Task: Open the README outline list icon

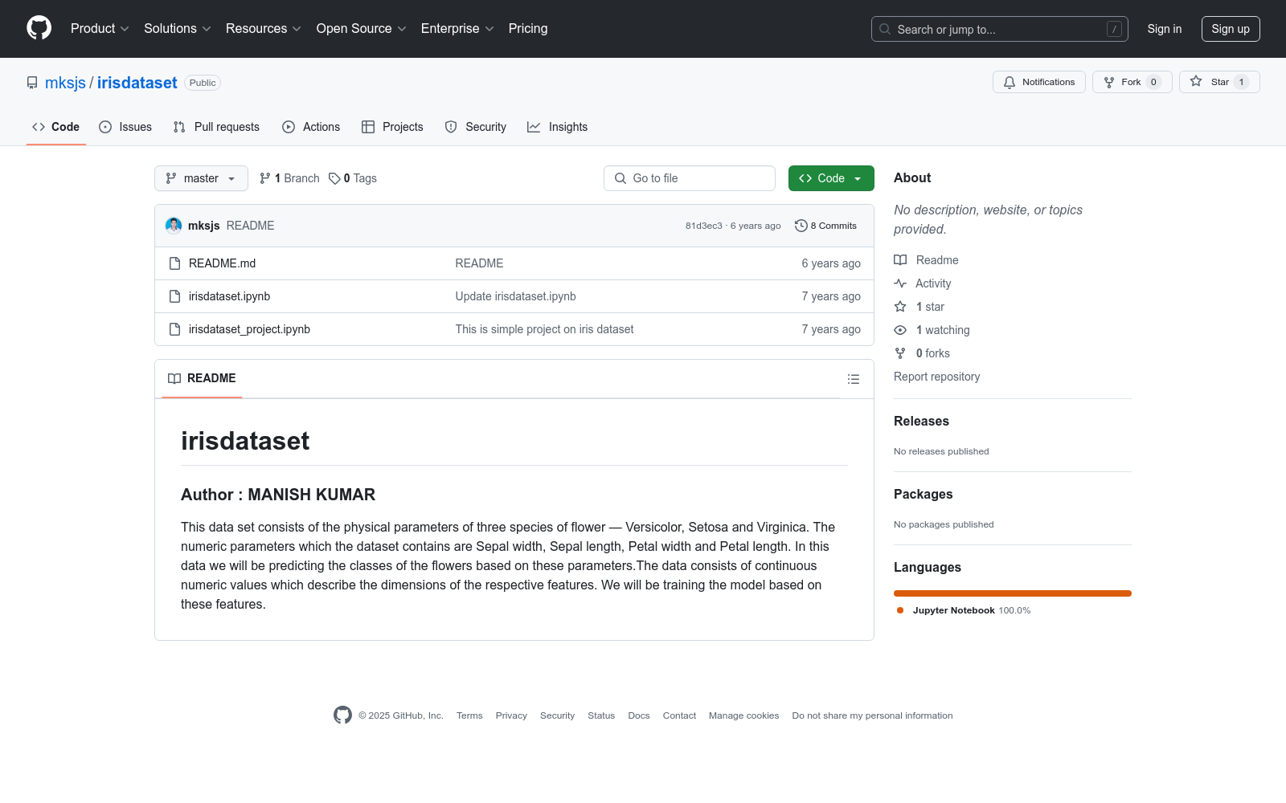Action: pos(854,379)
